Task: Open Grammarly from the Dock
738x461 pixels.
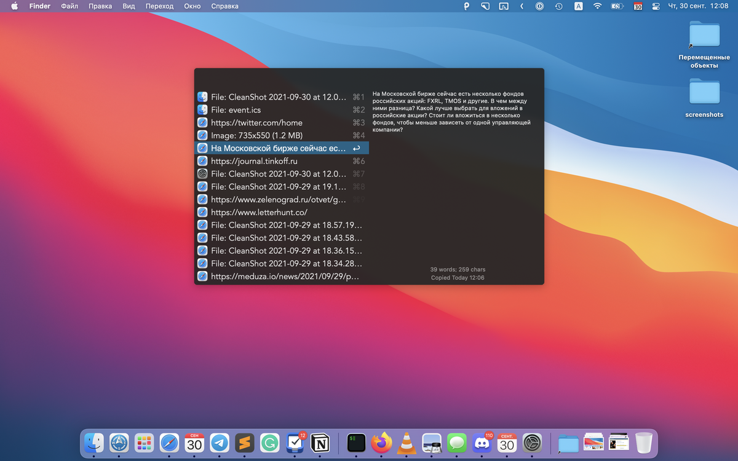Action: pos(269,443)
